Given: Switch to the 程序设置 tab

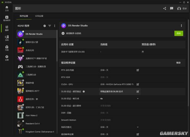Looking at the screenshot, I should 24,16.
